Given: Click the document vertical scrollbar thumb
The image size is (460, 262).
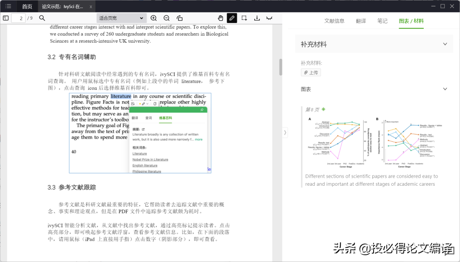Looking at the screenshot, I should pyautogui.click(x=281, y=67).
